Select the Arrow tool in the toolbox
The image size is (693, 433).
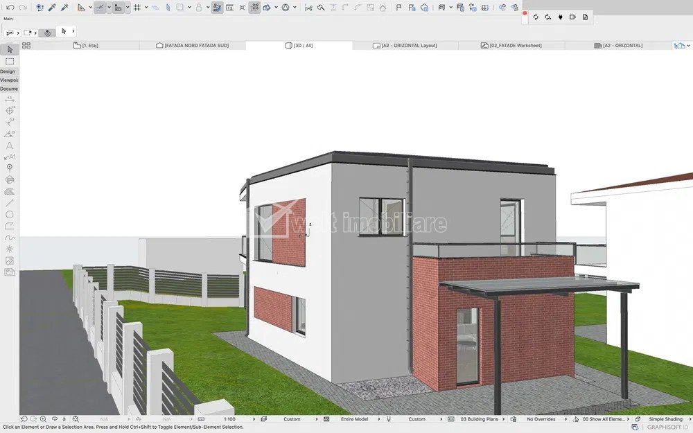10,50
